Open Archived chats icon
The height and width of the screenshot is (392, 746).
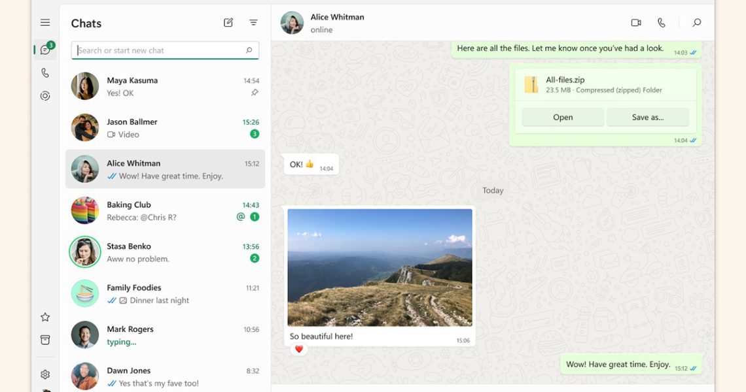point(45,340)
